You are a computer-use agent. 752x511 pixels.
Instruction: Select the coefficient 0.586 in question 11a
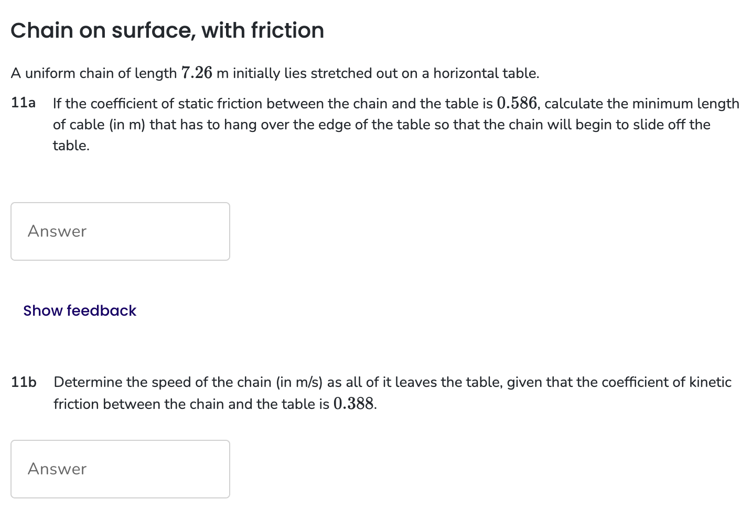(x=518, y=103)
